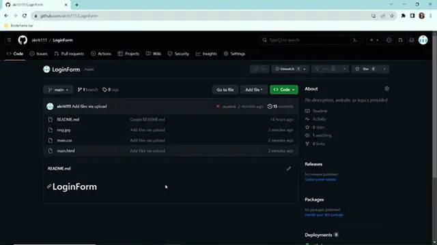
Task: Open the Activity link in About
Action: tap(319, 119)
